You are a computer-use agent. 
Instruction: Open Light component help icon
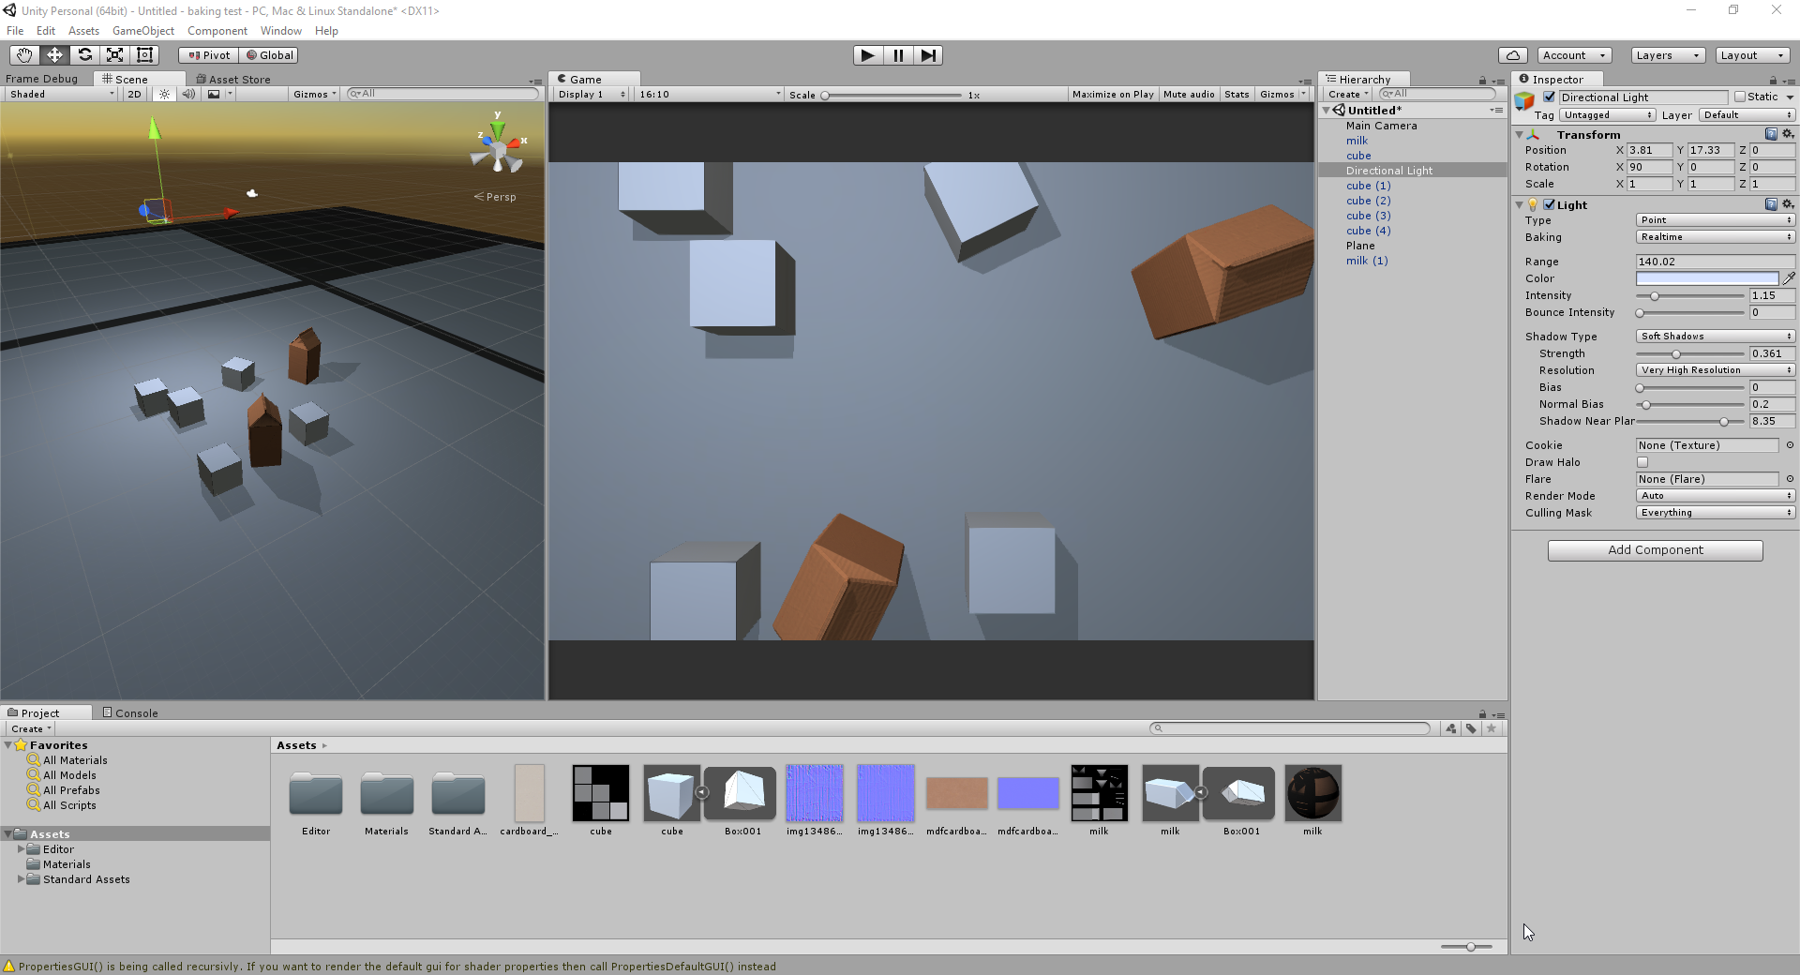(1771, 204)
